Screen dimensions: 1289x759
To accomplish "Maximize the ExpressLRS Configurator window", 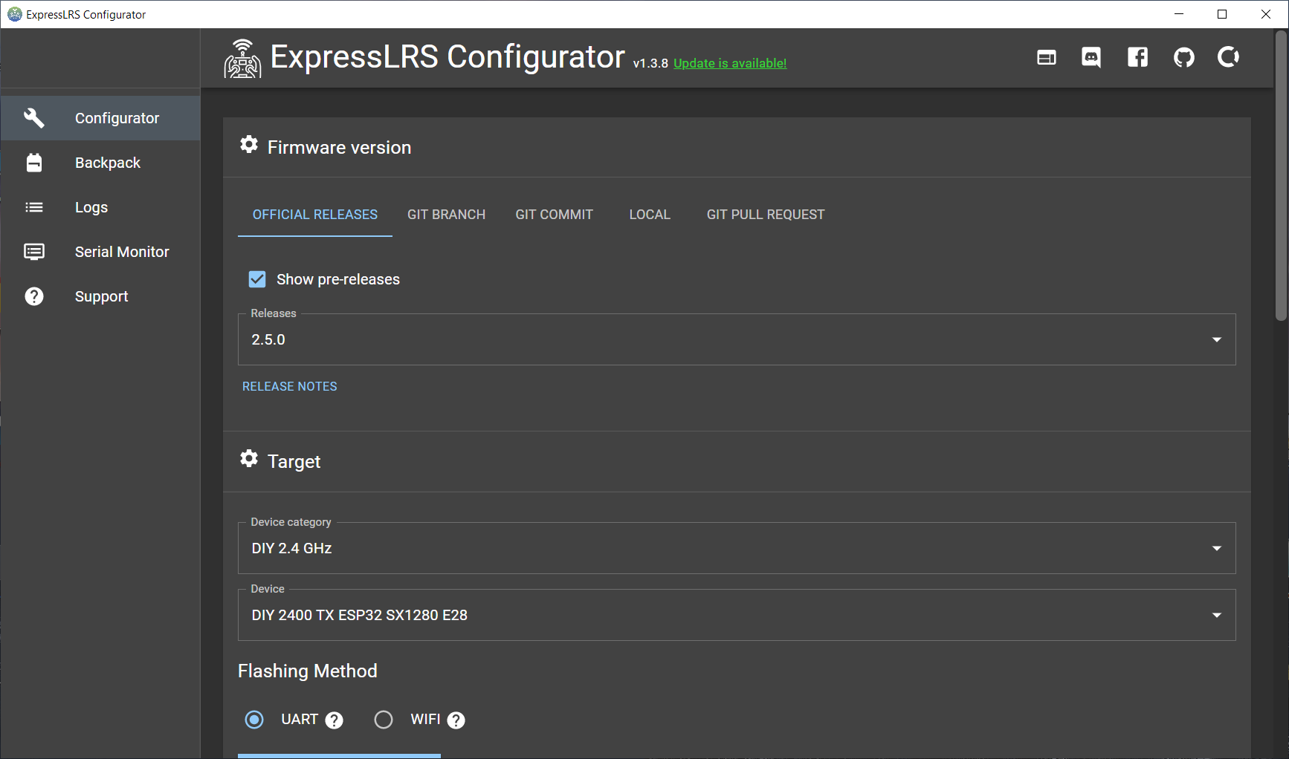I will point(1222,14).
